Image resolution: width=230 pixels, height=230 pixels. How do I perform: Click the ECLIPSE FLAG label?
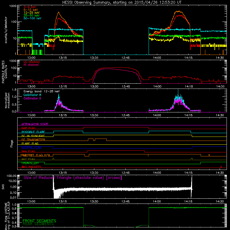[31, 147]
